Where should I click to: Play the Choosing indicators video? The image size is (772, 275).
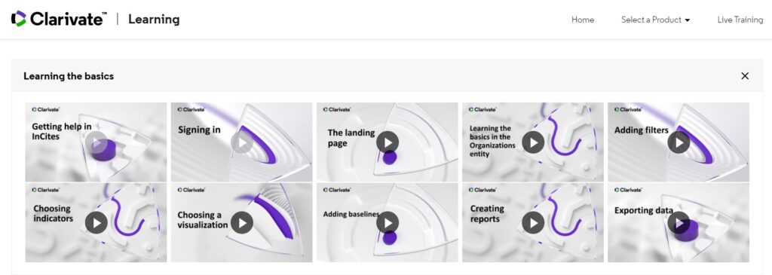click(x=96, y=223)
